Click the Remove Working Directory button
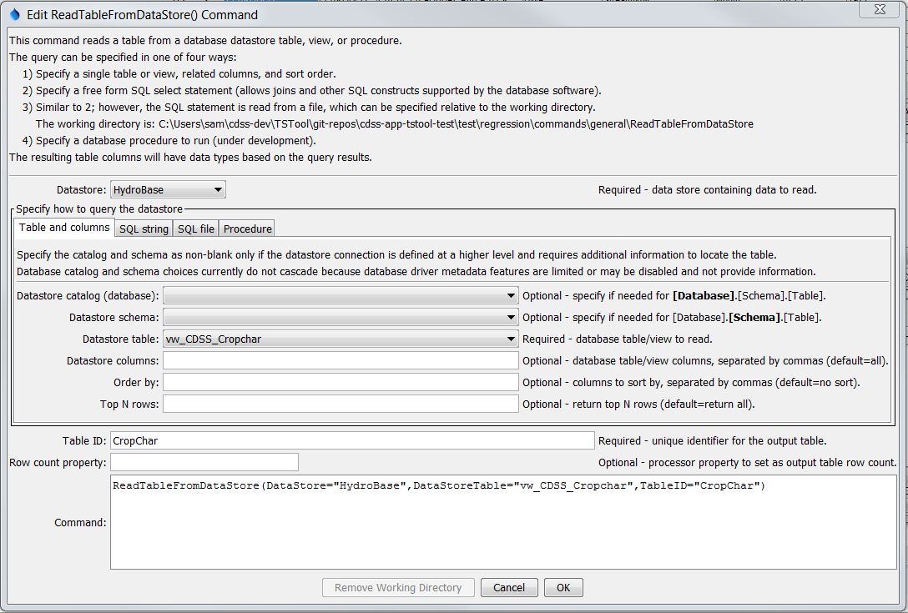Screen dimensions: 908x613 (x=398, y=587)
